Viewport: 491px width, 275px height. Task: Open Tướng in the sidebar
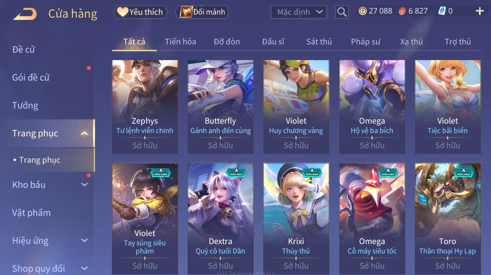click(25, 105)
